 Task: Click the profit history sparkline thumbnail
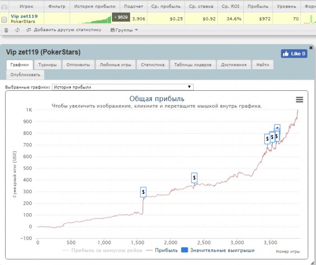[x=95, y=19]
